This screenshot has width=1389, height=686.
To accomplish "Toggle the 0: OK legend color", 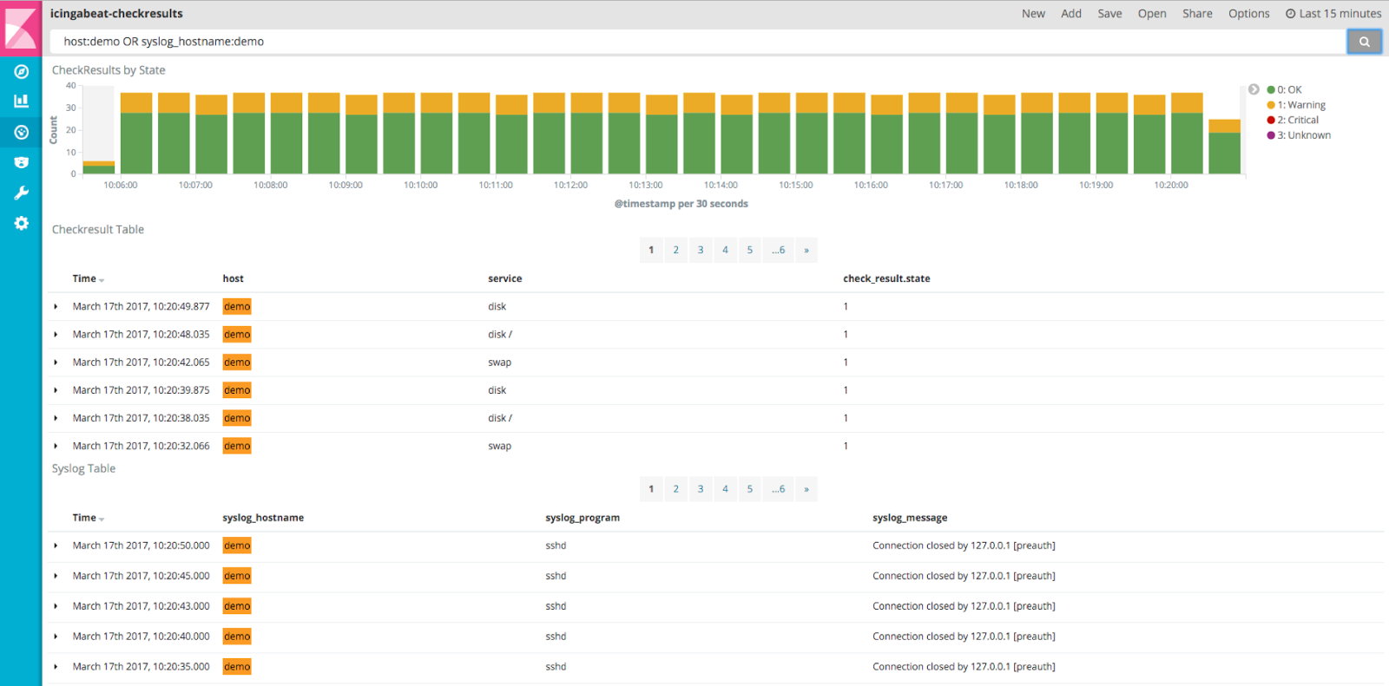I will click(1271, 90).
